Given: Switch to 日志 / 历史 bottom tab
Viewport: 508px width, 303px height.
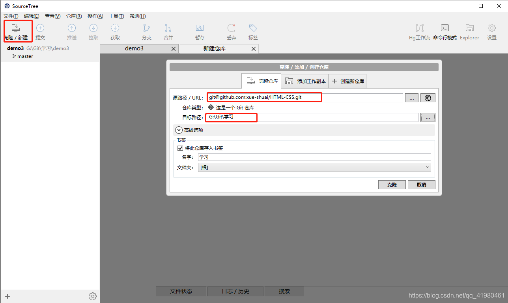Looking at the screenshot, I should tap(235, 292).
